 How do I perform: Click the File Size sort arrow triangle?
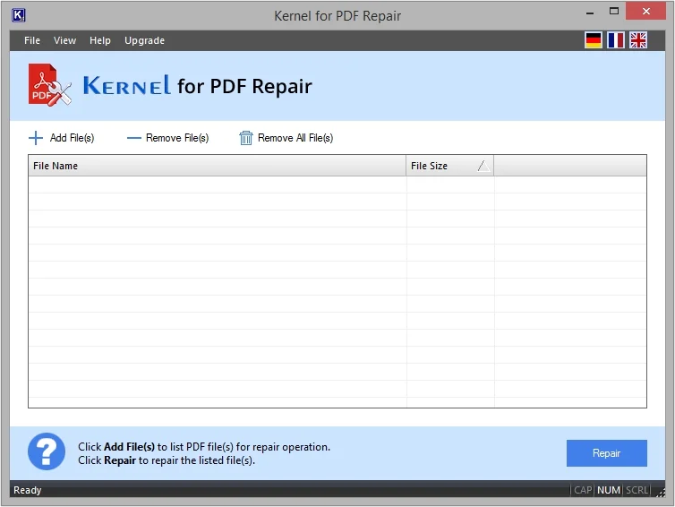click(483, 166)
